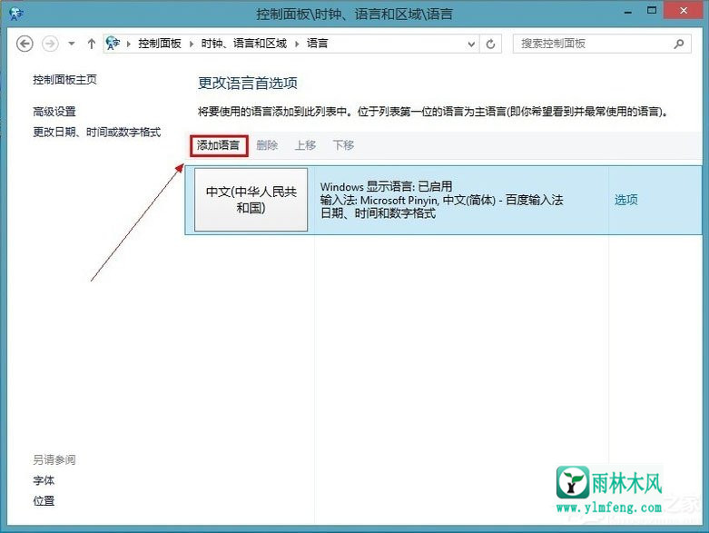Click the 上移 toolbar button
Image resolution: width=709 pixels, height=533 pixels.
click(305, 145)
